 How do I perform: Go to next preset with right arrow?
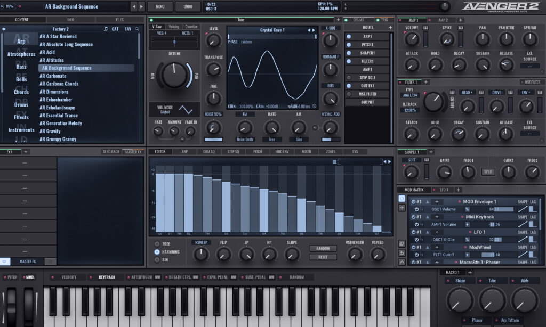click(x=141, y=7)
